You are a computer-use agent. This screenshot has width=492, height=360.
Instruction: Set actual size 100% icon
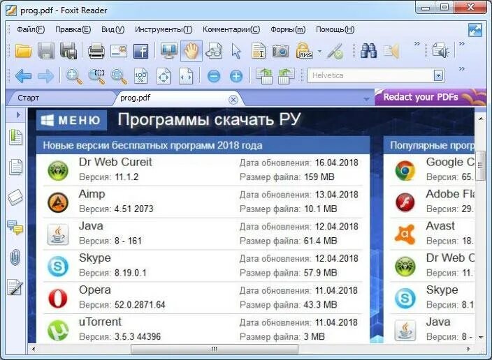(x=141, y=76)
